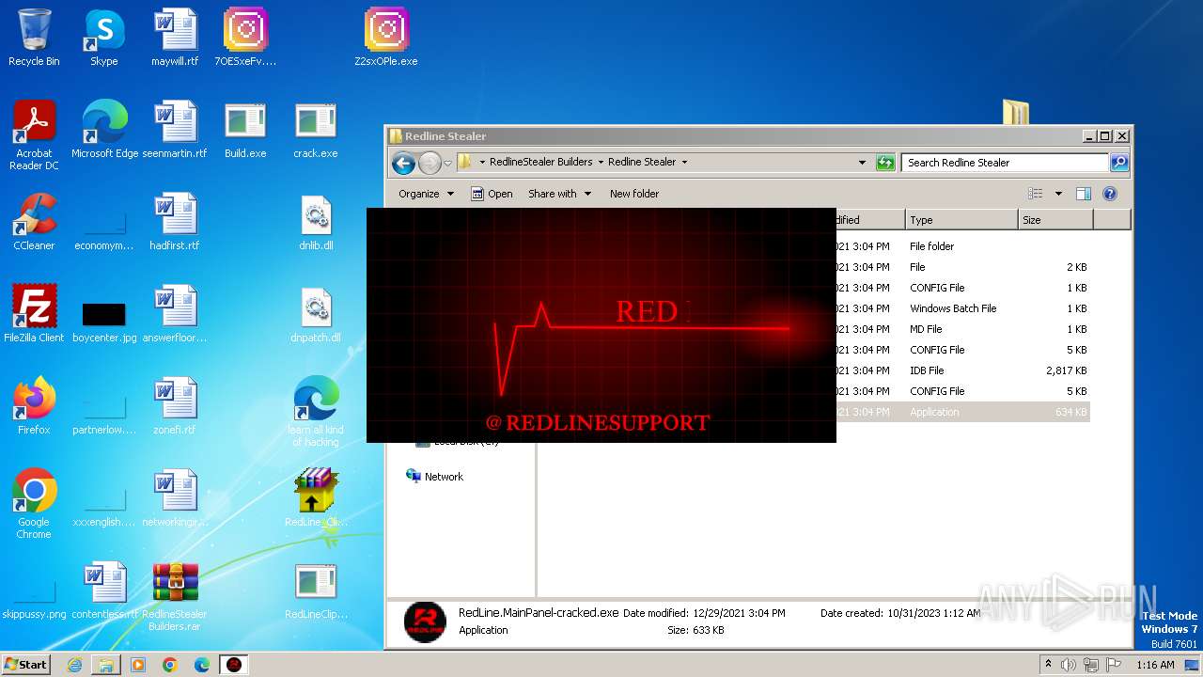Launch Microsoft Edge desktop shortcut
This screenshot has width=1203, height=677.
click(x=104, y=130)
